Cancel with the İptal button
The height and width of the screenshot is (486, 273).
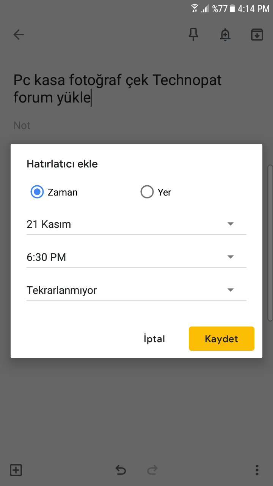[154, 339]
